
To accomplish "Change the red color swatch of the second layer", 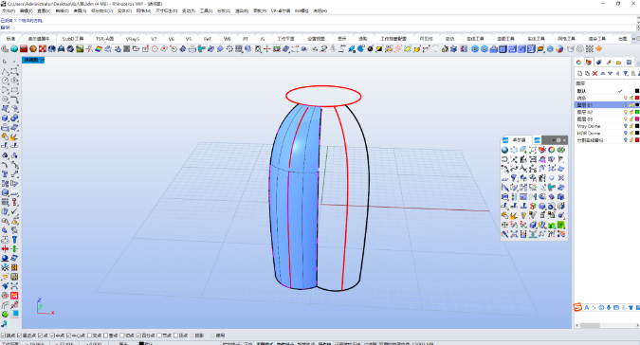I will coord(637,98).
